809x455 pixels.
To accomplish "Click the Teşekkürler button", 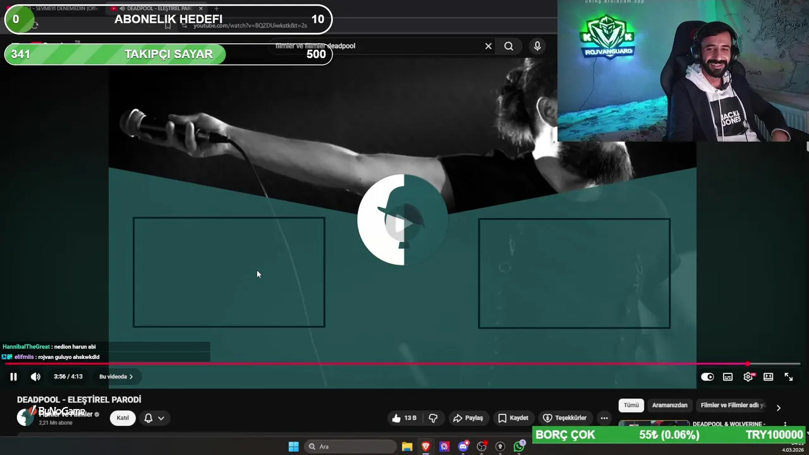I will click(x=564, y=418).
